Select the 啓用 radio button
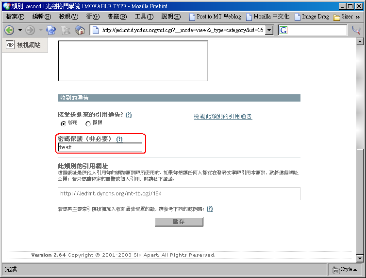 click(63, 123)
